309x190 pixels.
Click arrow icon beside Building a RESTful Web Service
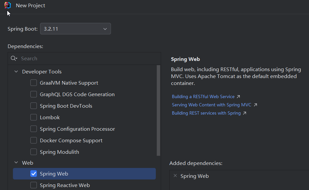coord(238,97)
